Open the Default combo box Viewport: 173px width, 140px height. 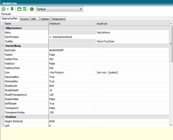click(x=59, y=9)
